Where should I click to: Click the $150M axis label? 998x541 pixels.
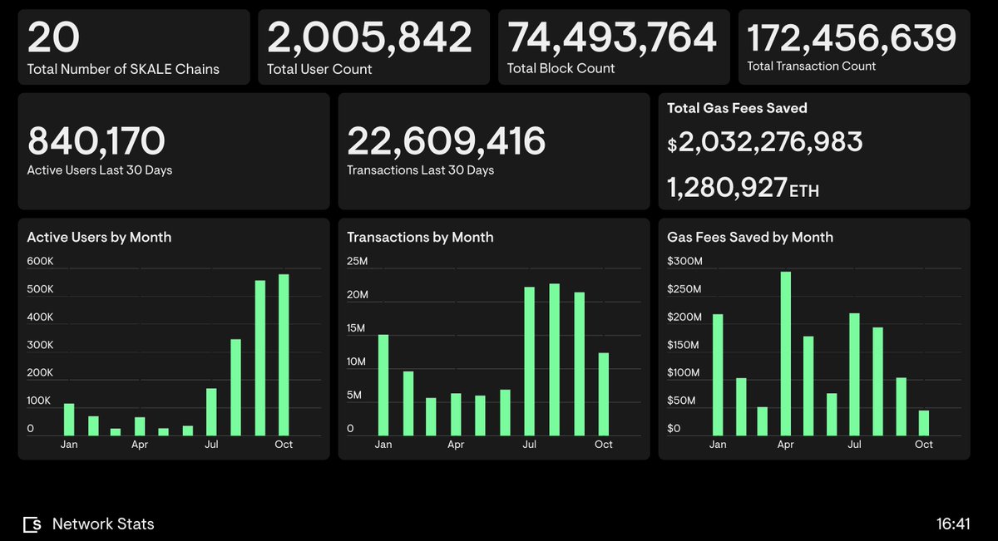click(x=684, y=345)
